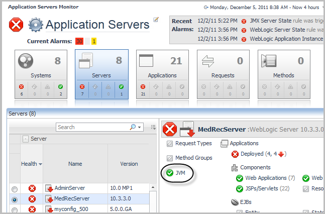Sort by Health column
This screenshot has width=325, height=214.
point(32,164)
